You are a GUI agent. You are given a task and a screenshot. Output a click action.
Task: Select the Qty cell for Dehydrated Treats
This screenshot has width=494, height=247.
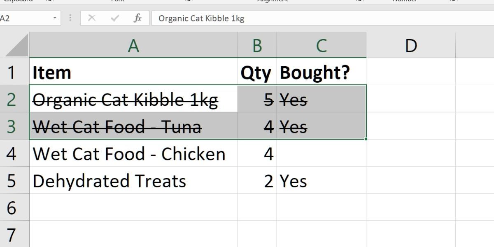point(257,181)
